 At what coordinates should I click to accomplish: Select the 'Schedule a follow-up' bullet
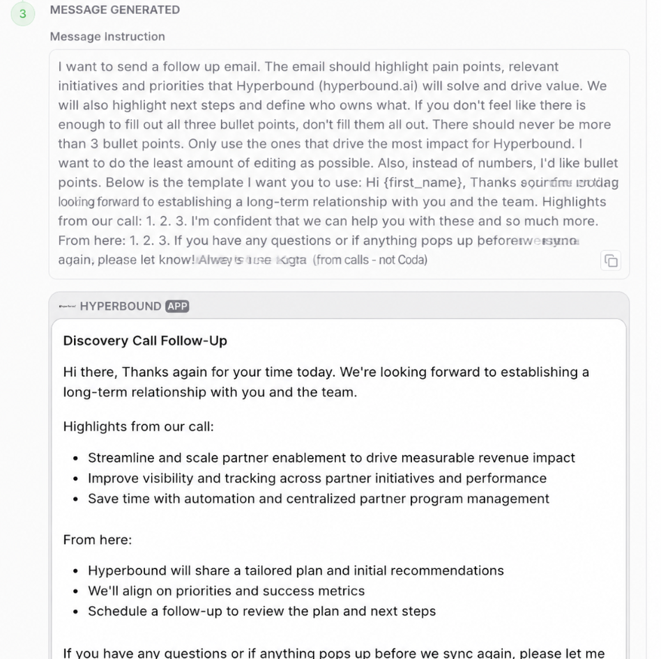click(x=261, y=611)
